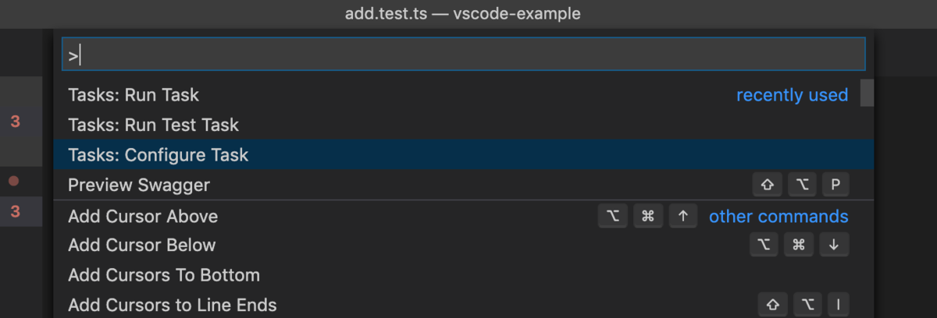This screenshot has height=318, width=937.
Task: Click the P keycap beside Preview Swagger
Action: point(835,185)
